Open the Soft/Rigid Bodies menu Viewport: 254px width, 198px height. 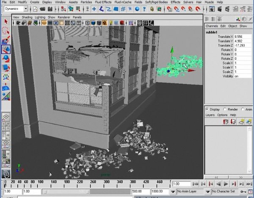click(x=156, y=2)
